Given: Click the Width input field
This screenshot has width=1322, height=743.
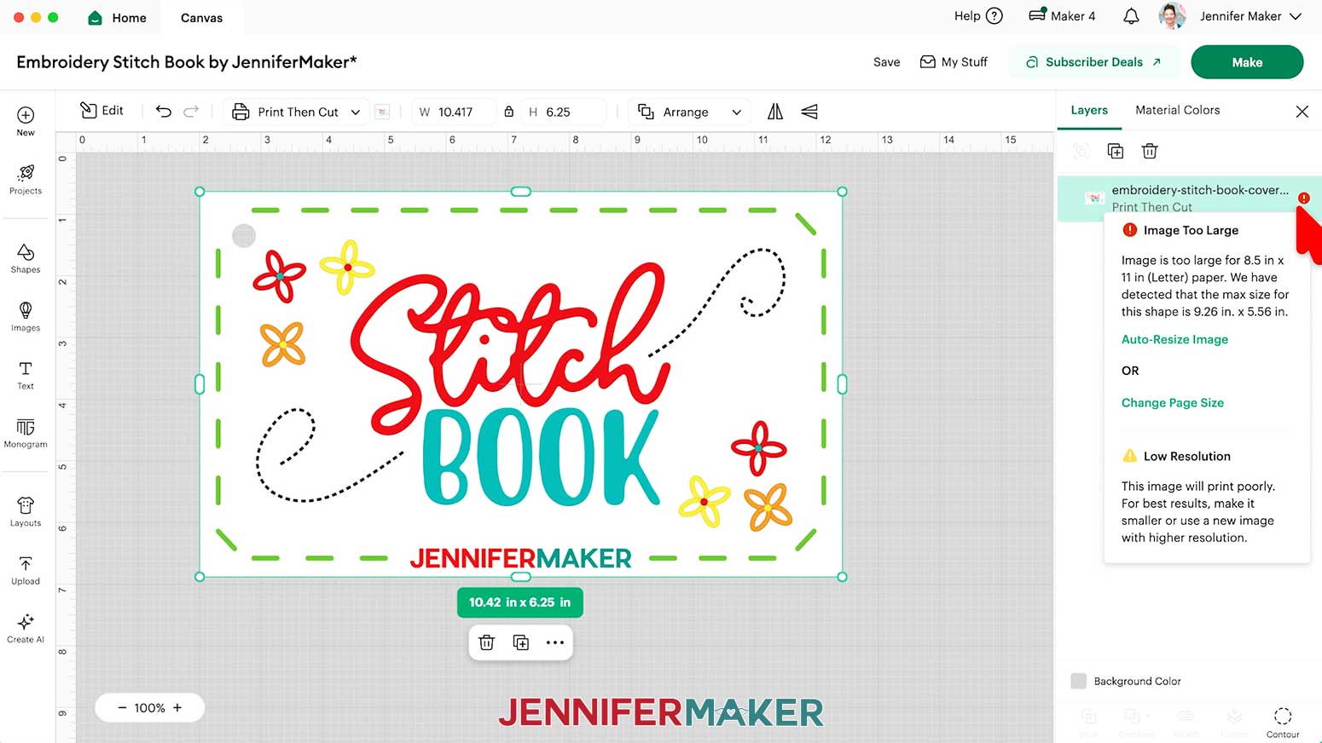Looking at the screenshot, I should click(x=454, y=112).
